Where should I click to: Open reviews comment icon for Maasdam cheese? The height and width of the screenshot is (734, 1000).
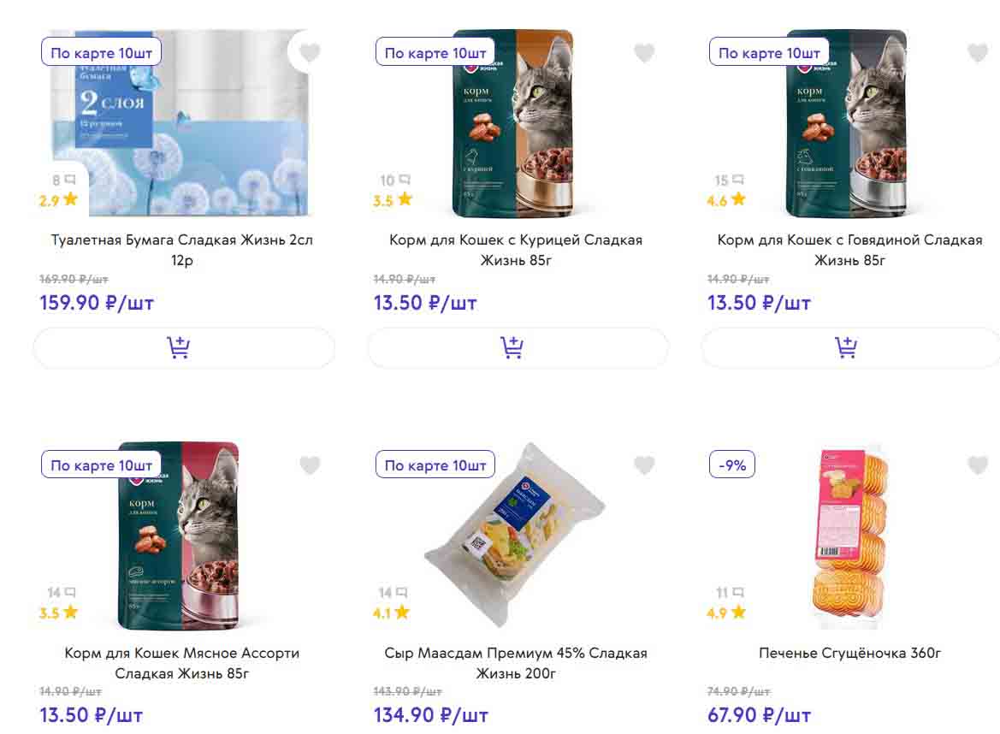(x=404, y=592)
